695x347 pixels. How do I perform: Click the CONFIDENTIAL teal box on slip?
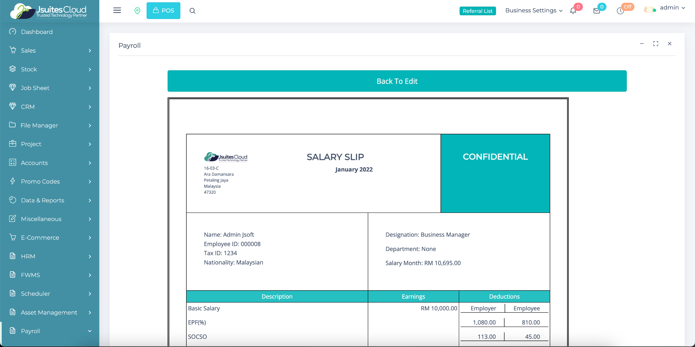tap(495, 173)
